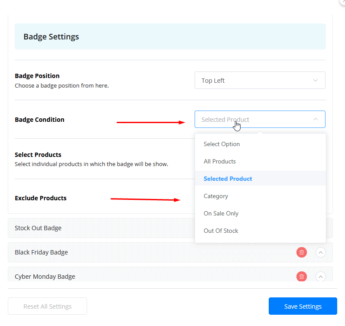Screen dimensions: 345x326
Task: Choose 'Select Option' from the list
Action: (221, 144)
